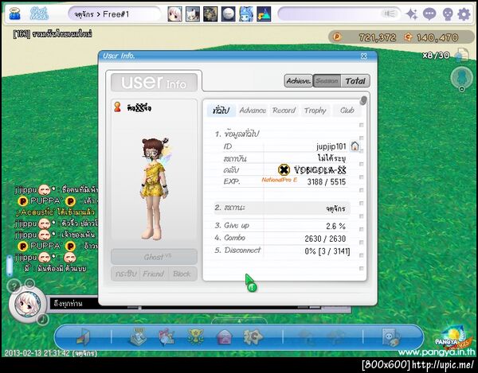Select the white cat avatar thumbnail
The width and height of the screenshot is (478, 373).
click(x=193, y=14)
